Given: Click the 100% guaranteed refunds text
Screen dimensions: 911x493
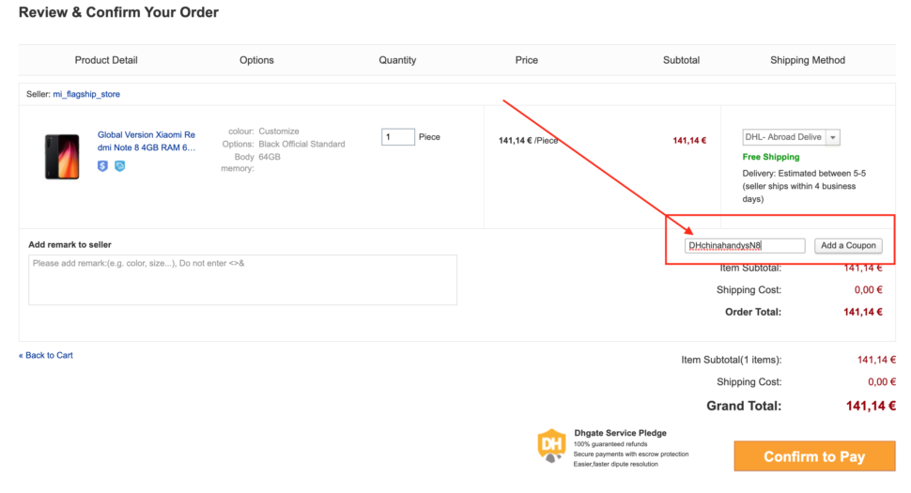Looking at the screenshot, I should [x=610, y=444].
